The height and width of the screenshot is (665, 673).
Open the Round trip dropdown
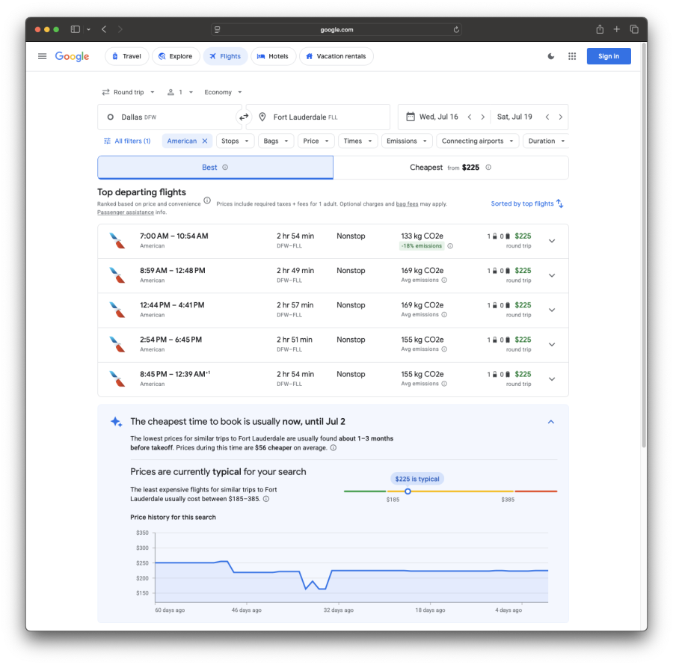128,92
